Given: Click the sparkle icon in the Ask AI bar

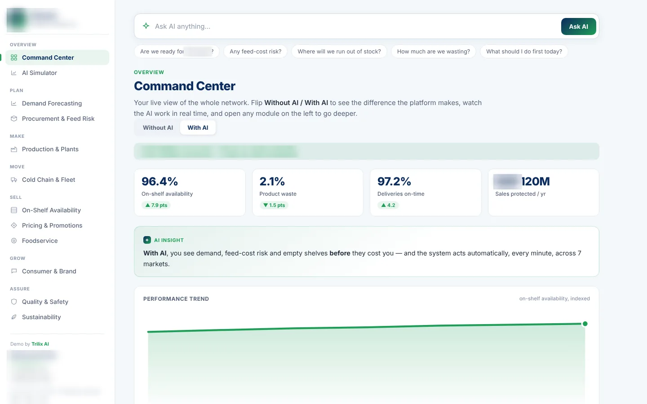Looking at the screenshot, I should 146,26.
